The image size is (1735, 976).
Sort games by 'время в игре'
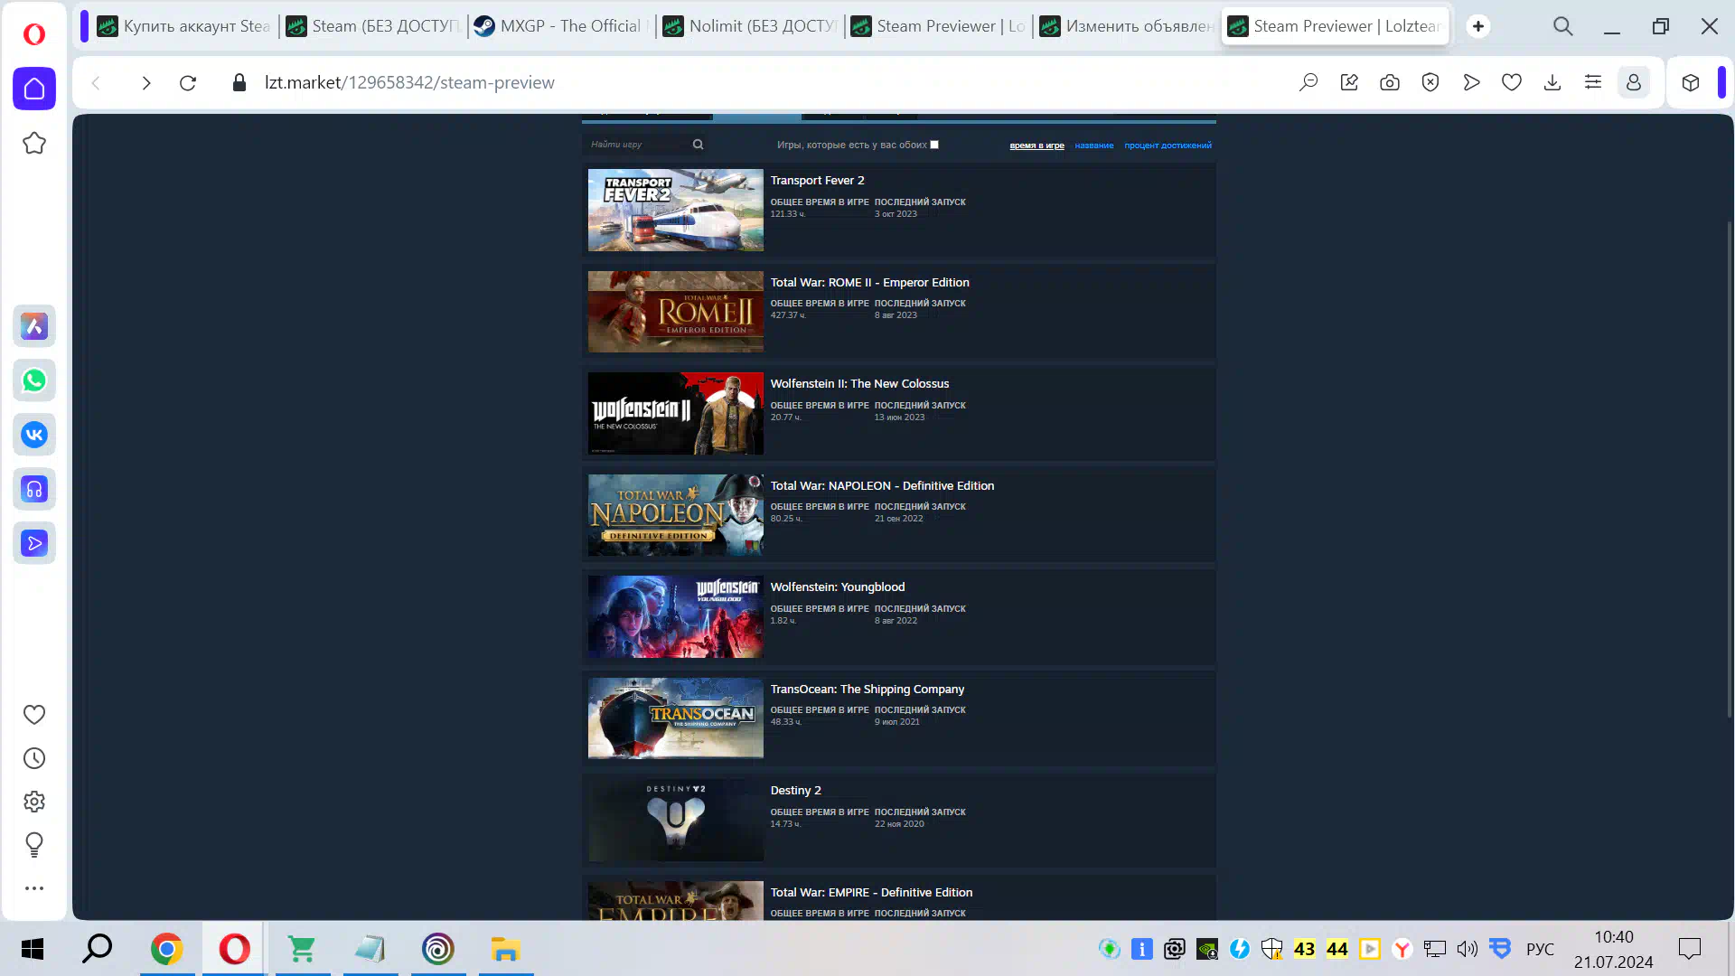pyautogui.click(x=1036, y=145)
